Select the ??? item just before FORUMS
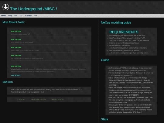This screenshot has height=123, width=164. pos(21,15)
